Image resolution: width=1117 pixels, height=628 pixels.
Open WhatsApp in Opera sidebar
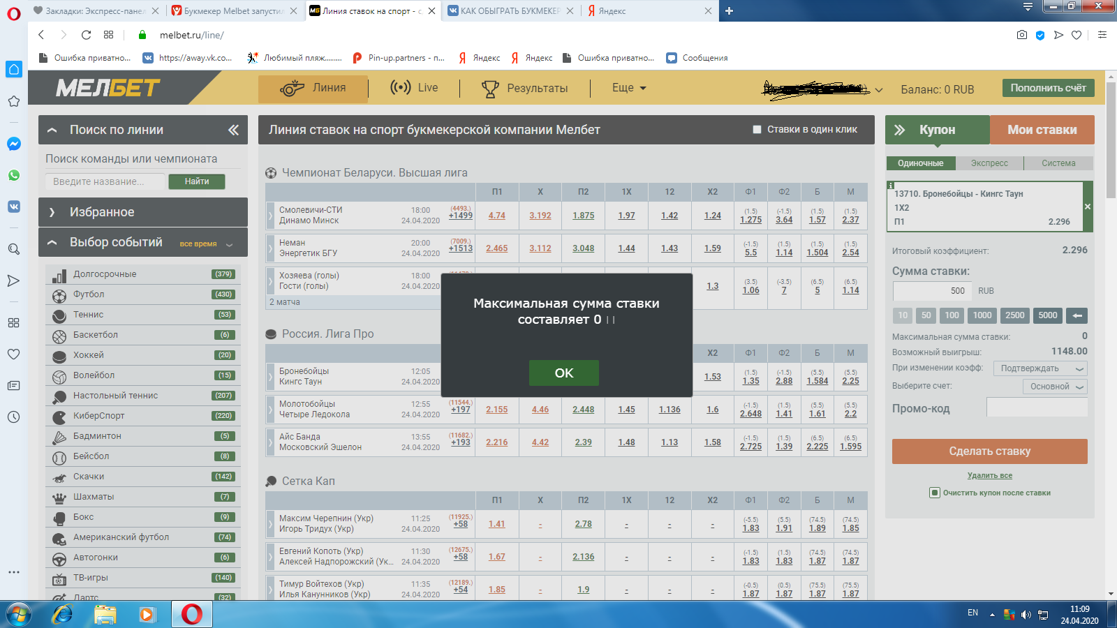pos(13,175)
